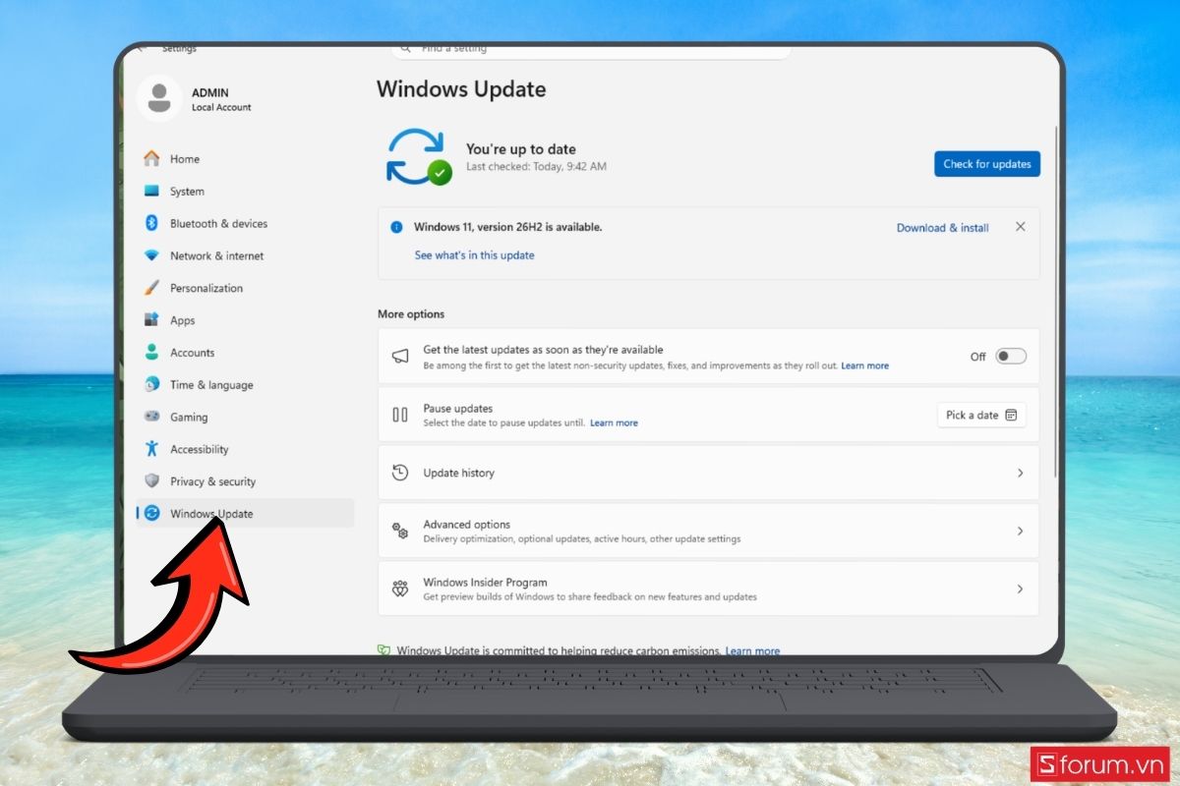Click the Gaming controller icon
This screenshot has height=786, width=1180.
click(x=151, y=417)
